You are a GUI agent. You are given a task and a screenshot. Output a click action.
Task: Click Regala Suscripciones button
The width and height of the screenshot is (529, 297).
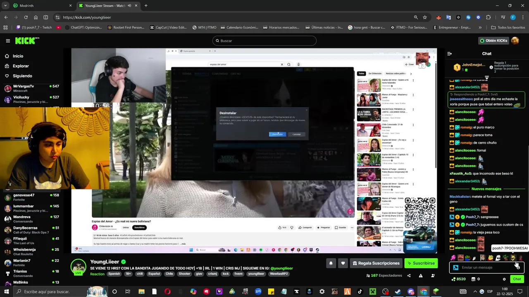(x=376, y=263)
